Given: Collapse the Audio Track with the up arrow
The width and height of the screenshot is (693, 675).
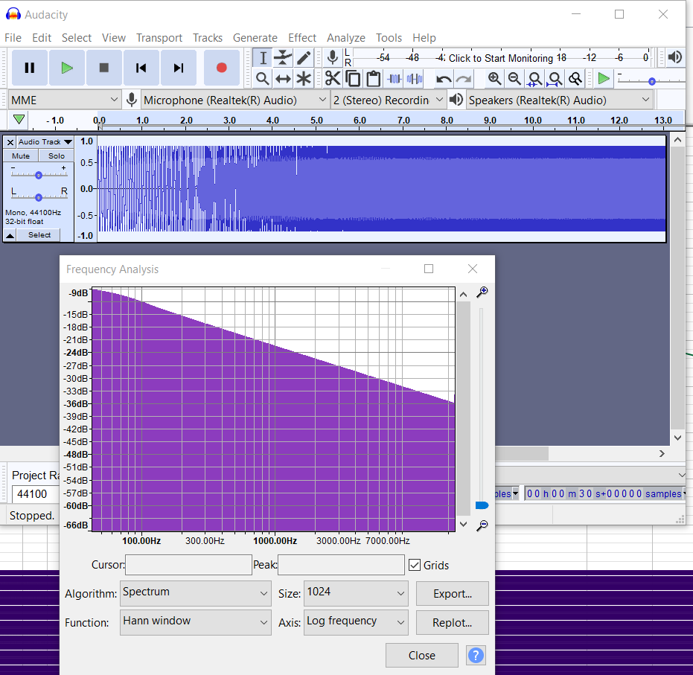Looking at the screenshot, I should (10, 235).
